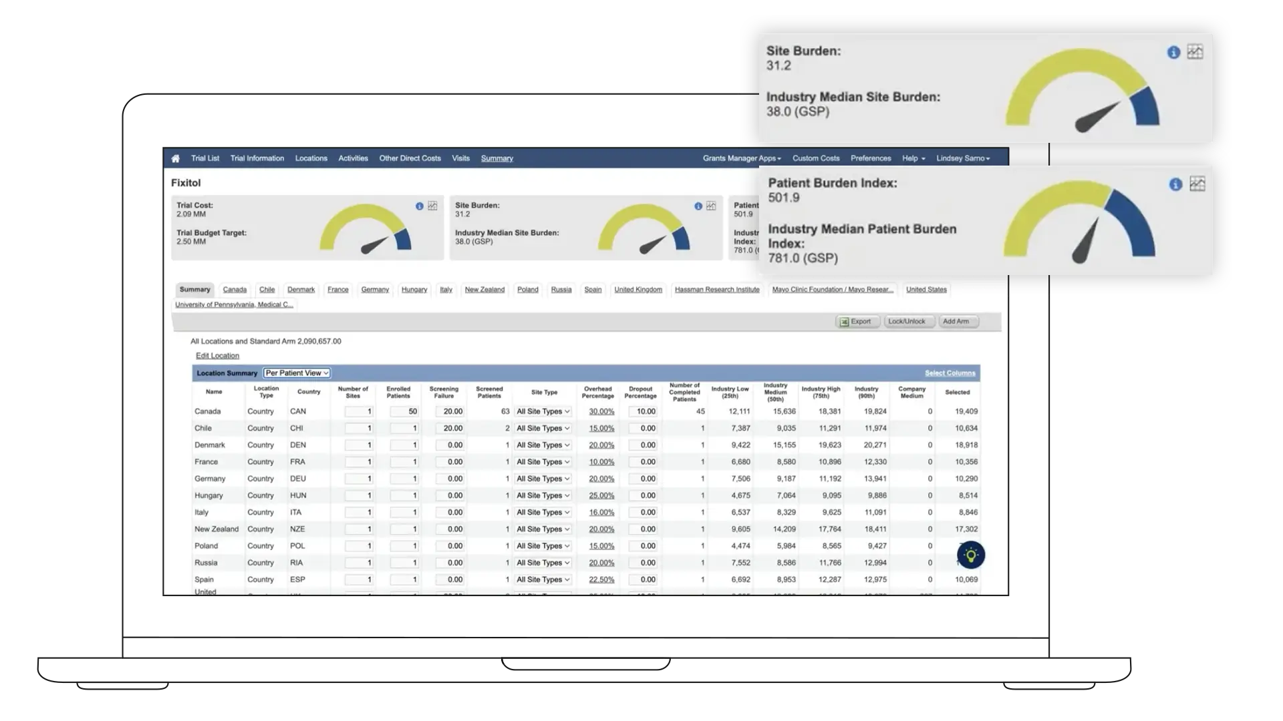Click Canada's Enrolled Patients input field

(x=404, y=412)
